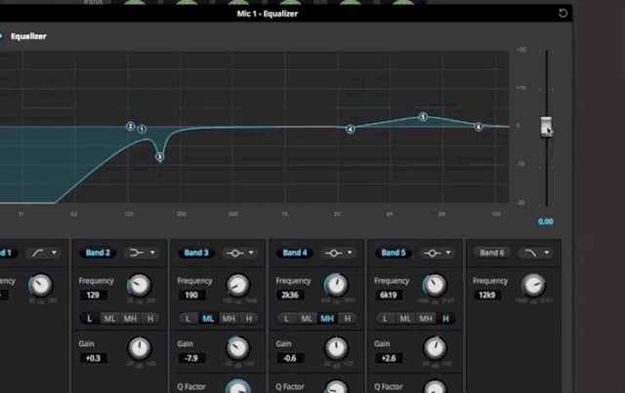Open Band 2 filter type dropdown arrow
Image resolution: width=625 pixels, height=393 pixels.
click(152, 253)
